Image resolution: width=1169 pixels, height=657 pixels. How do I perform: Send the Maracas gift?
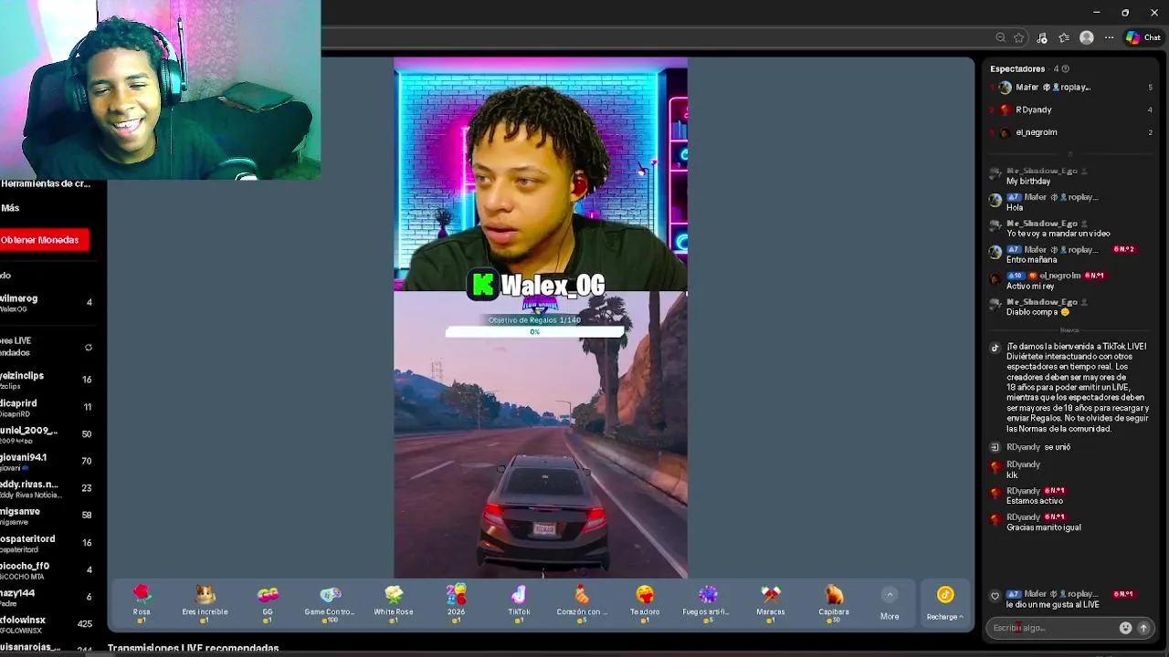pos(770,603)
